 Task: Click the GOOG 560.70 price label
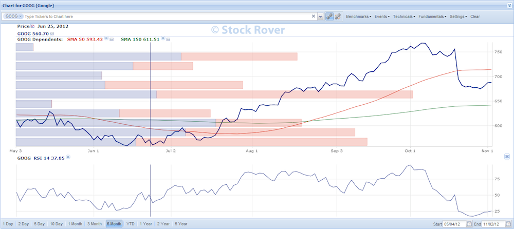[x=33, y=34]
